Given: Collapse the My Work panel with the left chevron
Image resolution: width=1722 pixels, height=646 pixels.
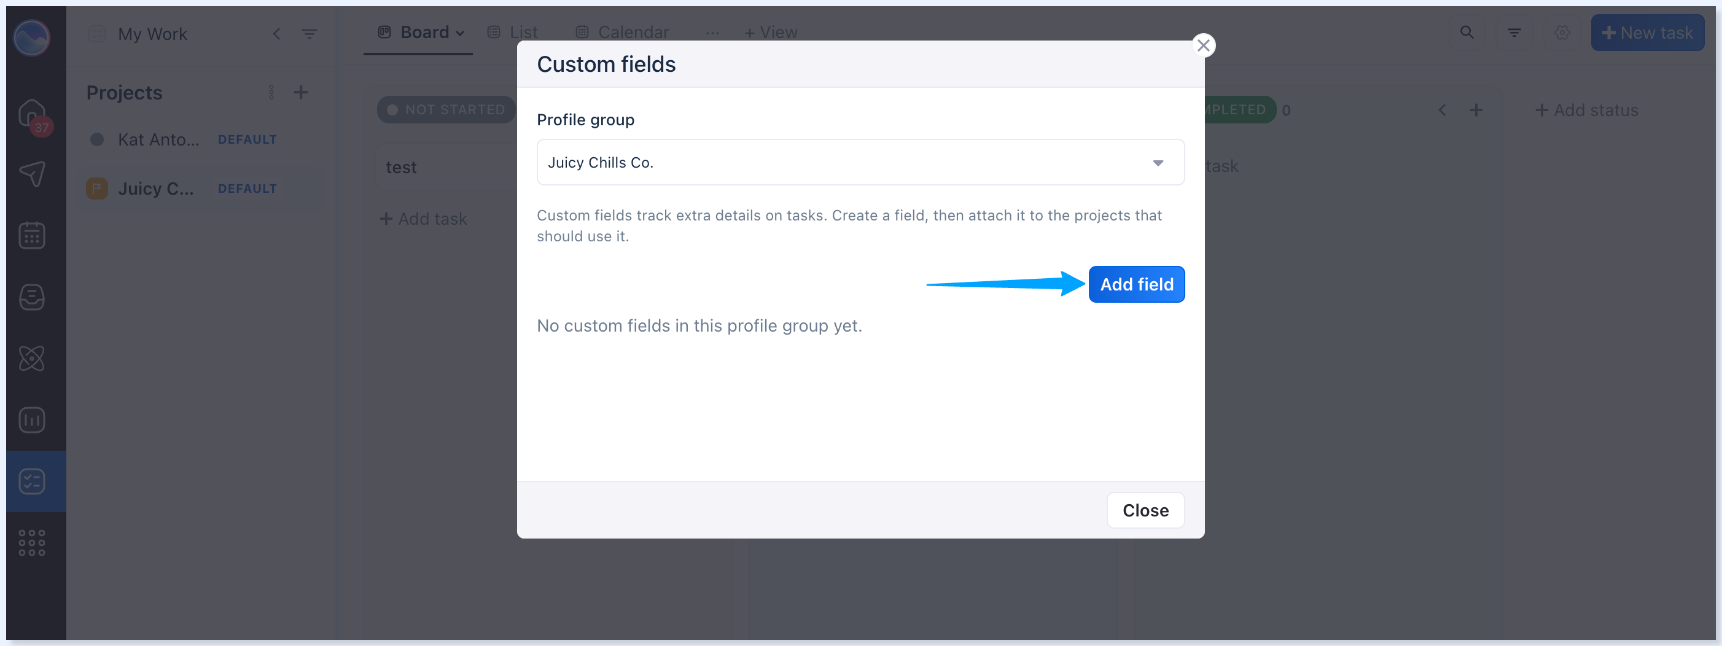Looking at the screenshot, I should [x=277, y=33].
